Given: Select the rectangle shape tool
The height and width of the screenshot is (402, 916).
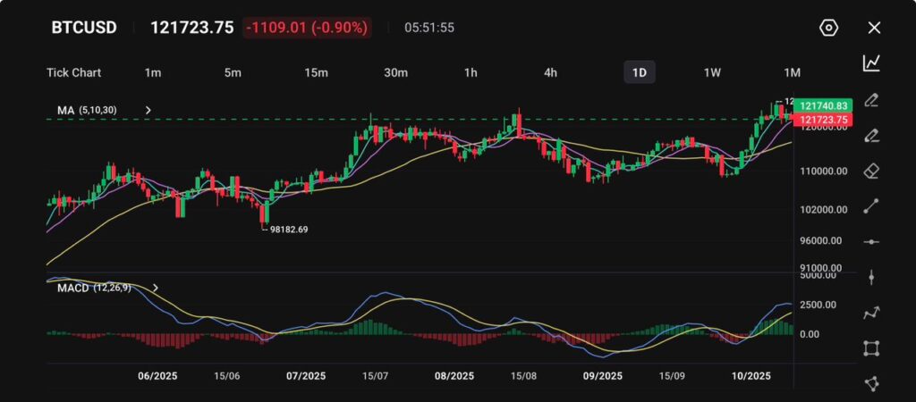Looking at the screenshot, I should tap(871, 348).
